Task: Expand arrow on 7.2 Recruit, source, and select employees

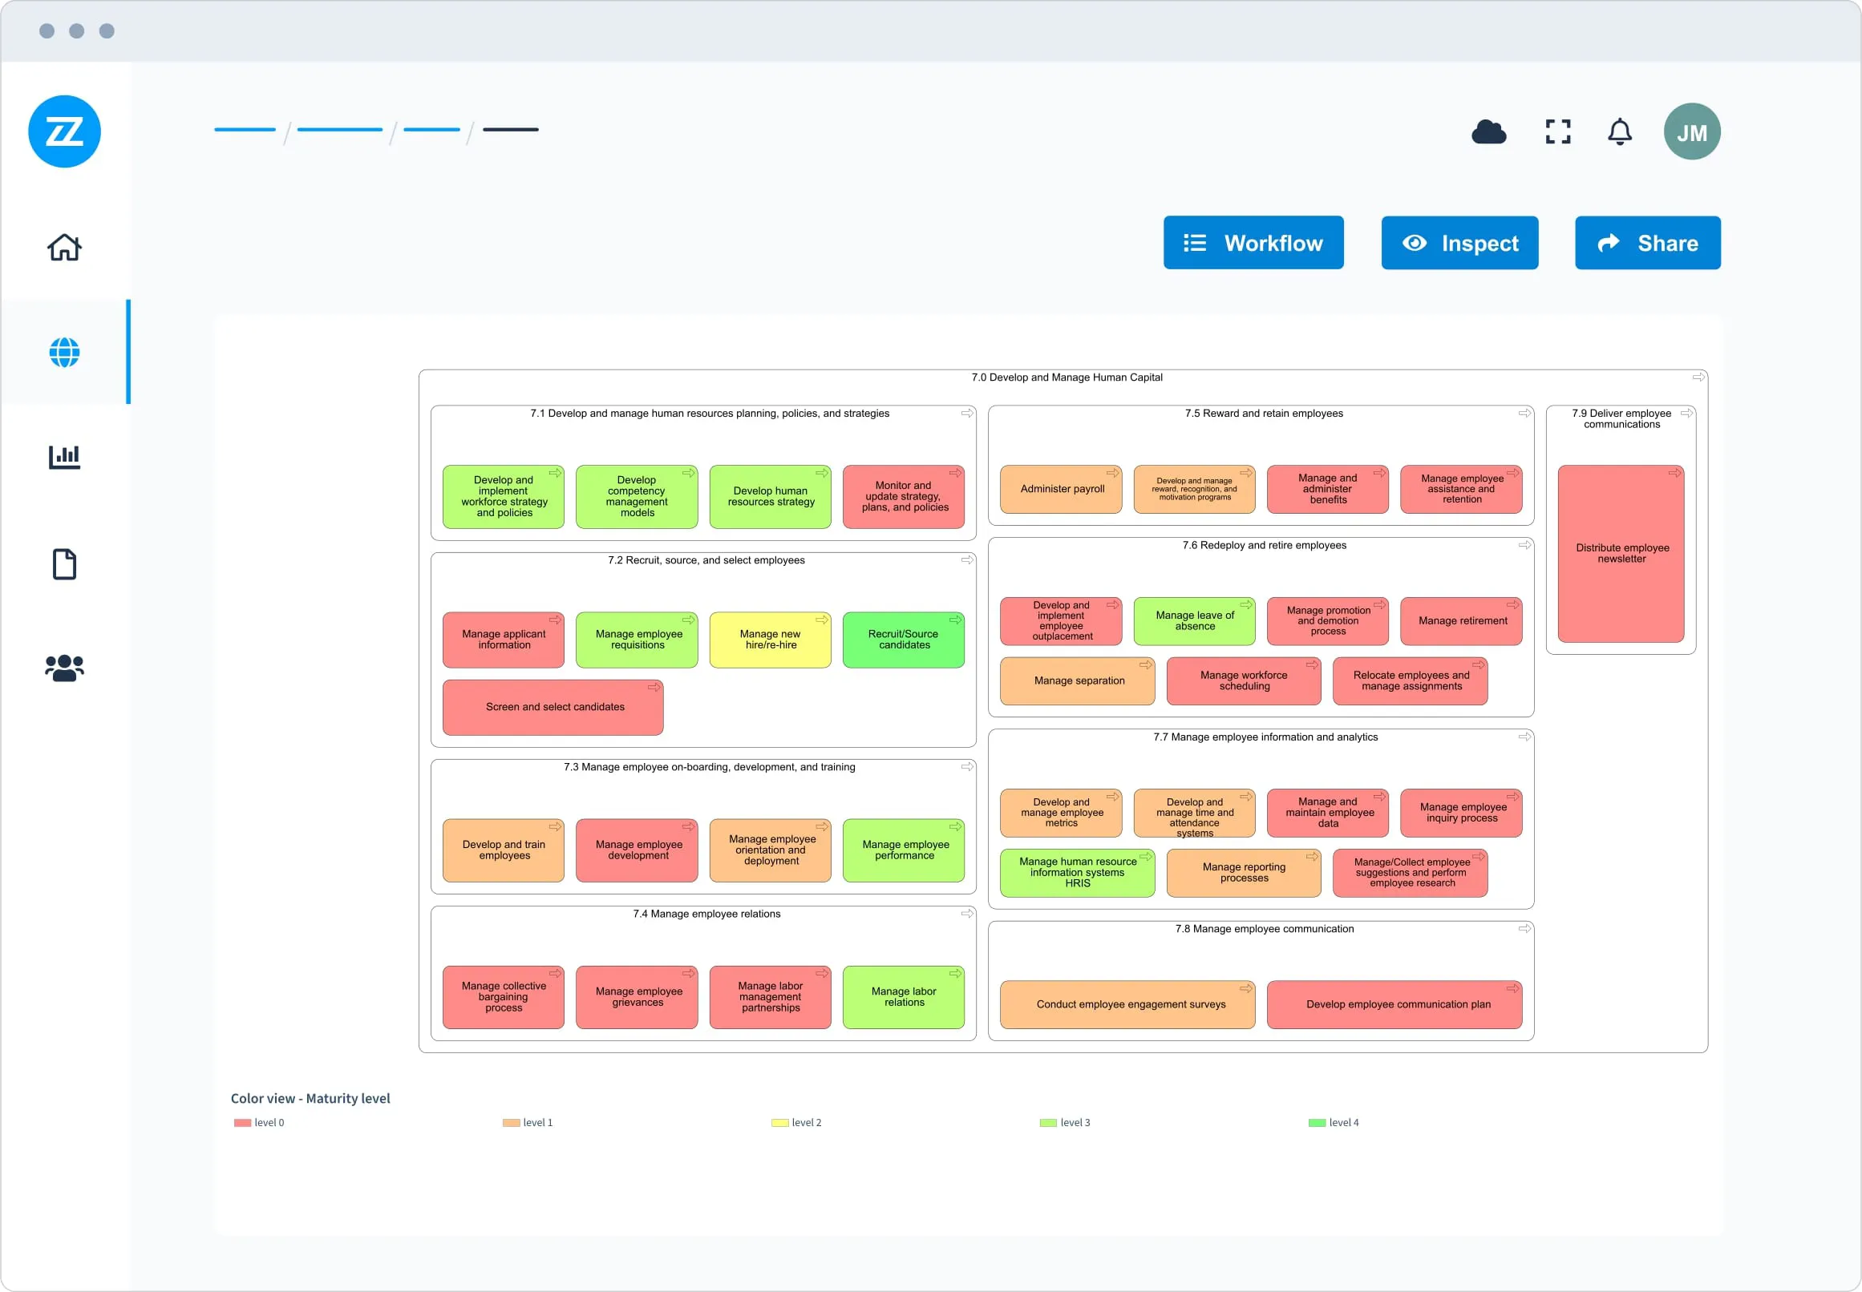Action: pyautogui.click(x=967, y=560)
